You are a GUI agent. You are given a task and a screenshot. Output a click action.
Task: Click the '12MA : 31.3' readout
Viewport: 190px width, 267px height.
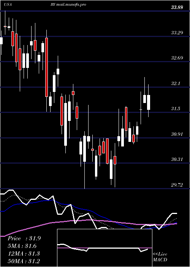click(x=24, y=254)
